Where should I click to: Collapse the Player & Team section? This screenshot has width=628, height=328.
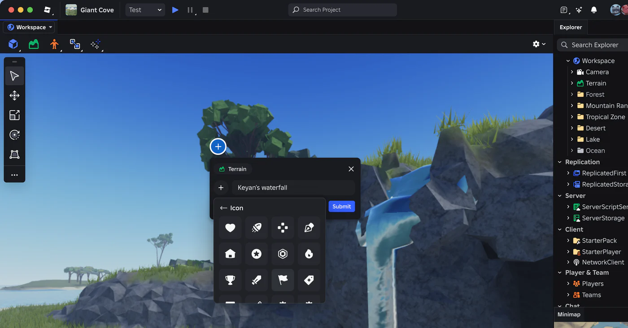[x=560, y=272]
